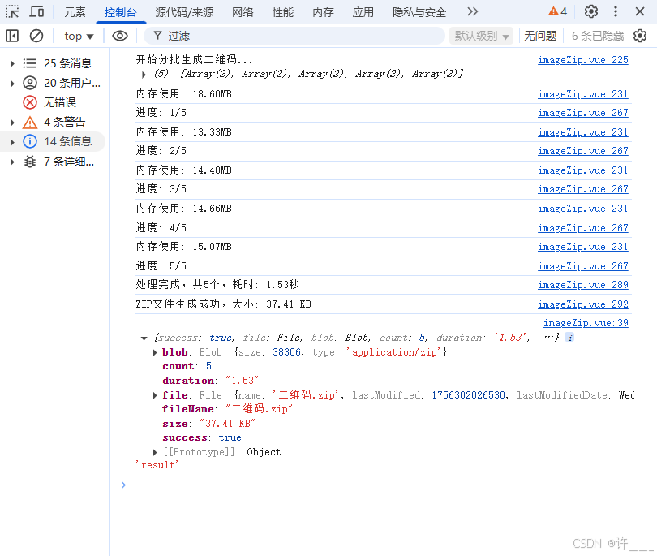Clear the console with the ban icon
Screen dimensions: 657x556
click(x=36, y=36)
